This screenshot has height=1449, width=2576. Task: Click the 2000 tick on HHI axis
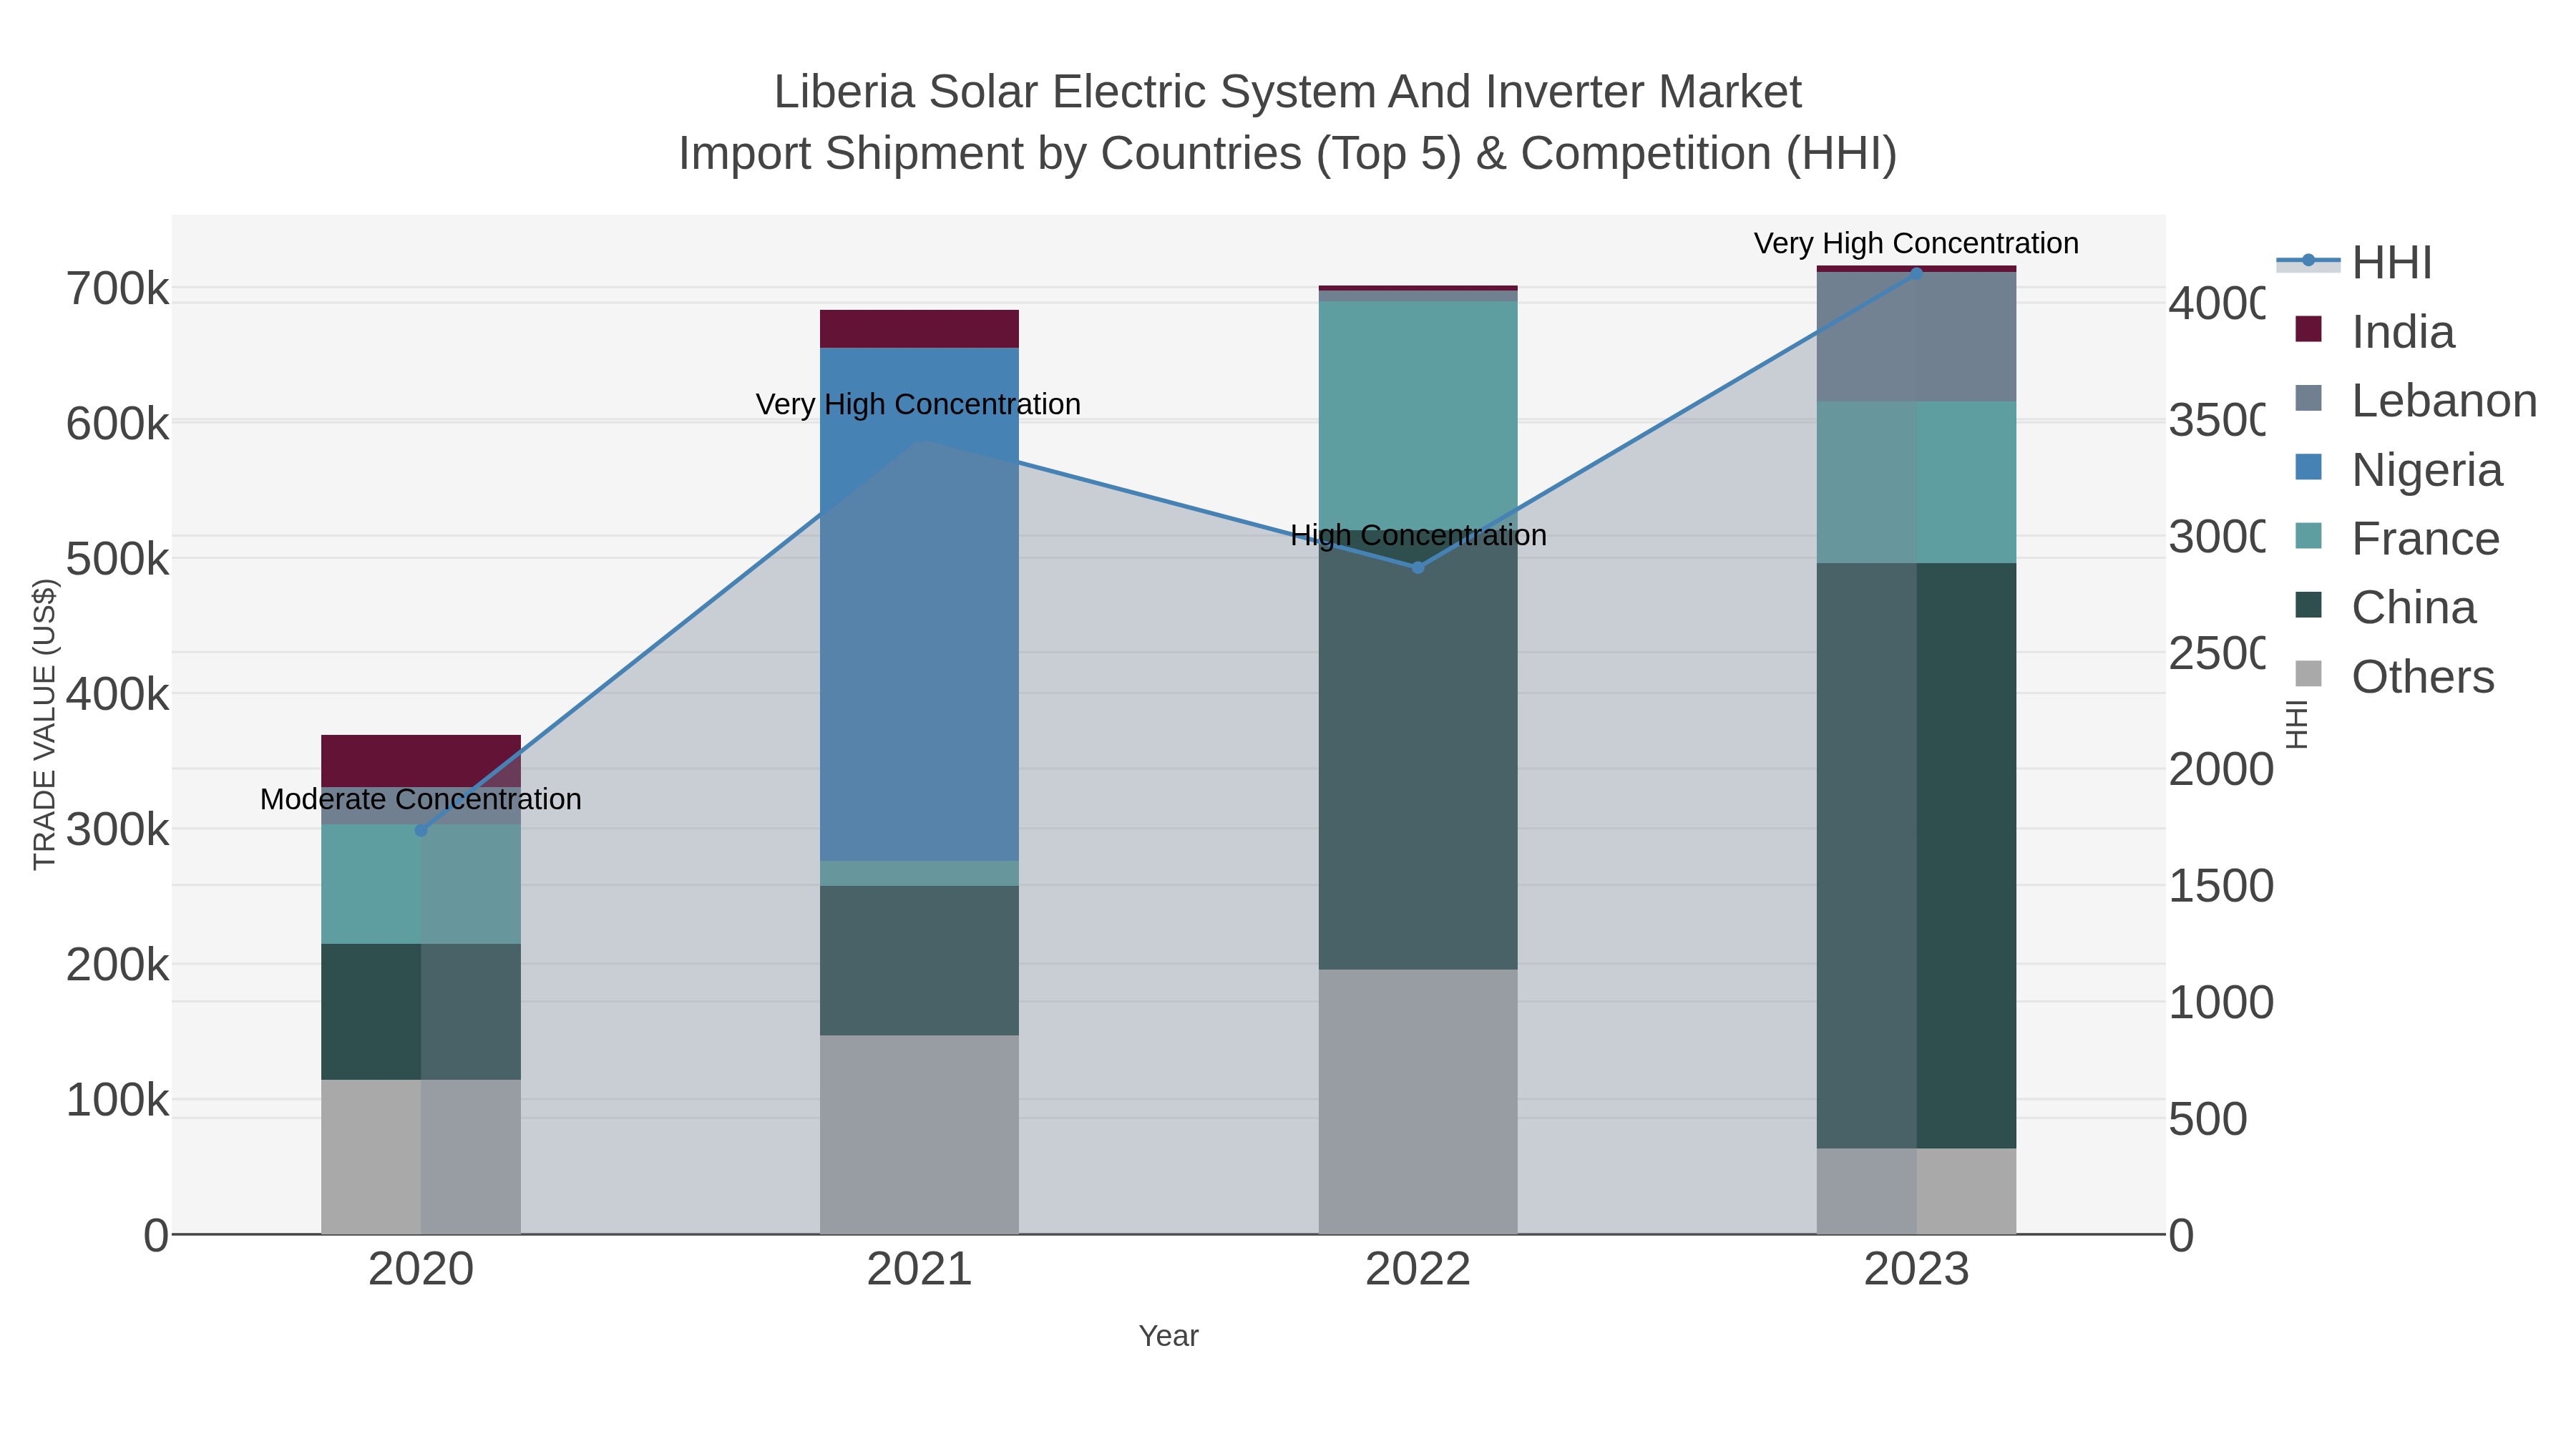pos(2221,769)
